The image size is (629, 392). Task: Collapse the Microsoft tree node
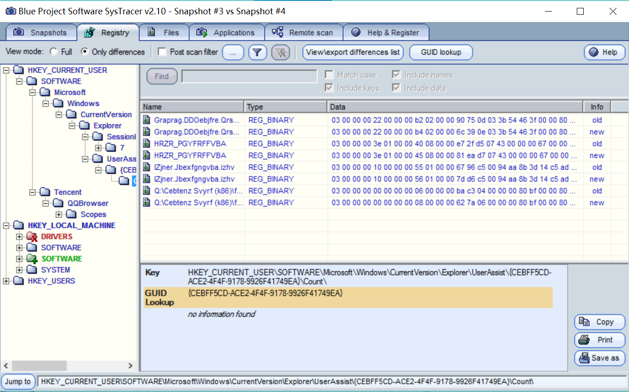tap(32, 92)
